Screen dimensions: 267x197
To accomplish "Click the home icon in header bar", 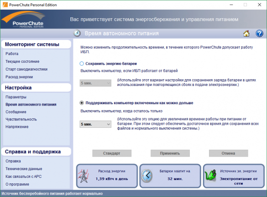I will point(246,33).
